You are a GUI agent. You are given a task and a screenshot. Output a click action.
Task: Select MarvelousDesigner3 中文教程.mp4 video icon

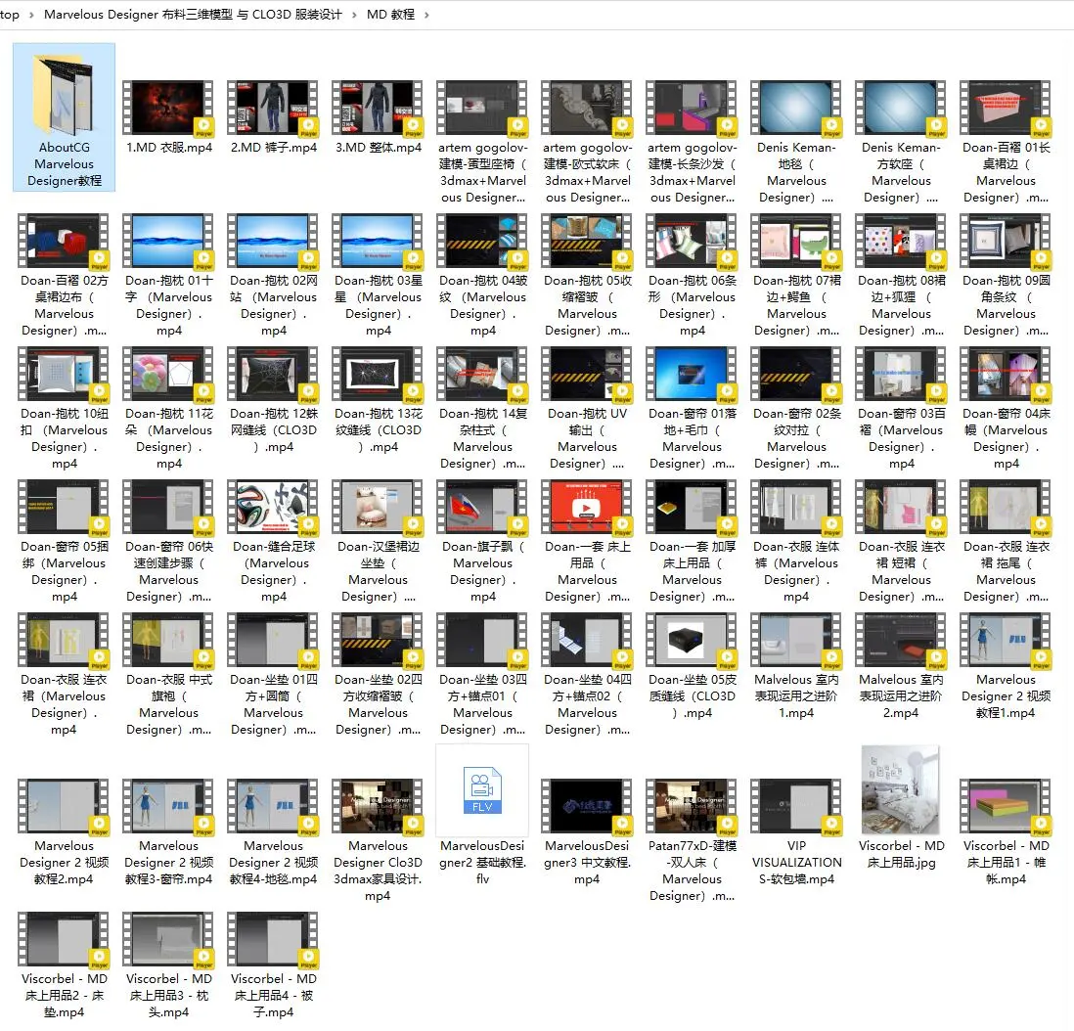coord(587,806)
